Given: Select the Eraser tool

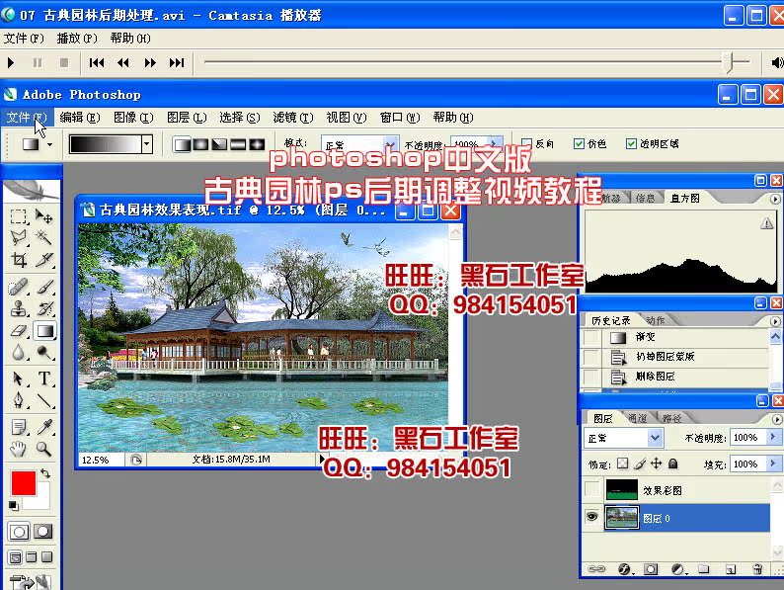Looking at the screenshot, I should pyautogui.click(x=19, y=331).
